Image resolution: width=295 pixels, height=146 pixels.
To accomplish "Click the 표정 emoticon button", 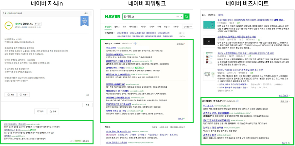I will [10, 95].
